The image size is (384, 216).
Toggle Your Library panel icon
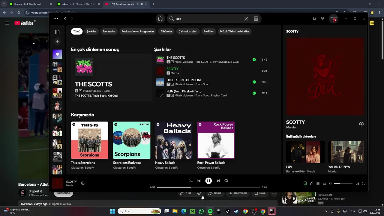tap(57, 32)
